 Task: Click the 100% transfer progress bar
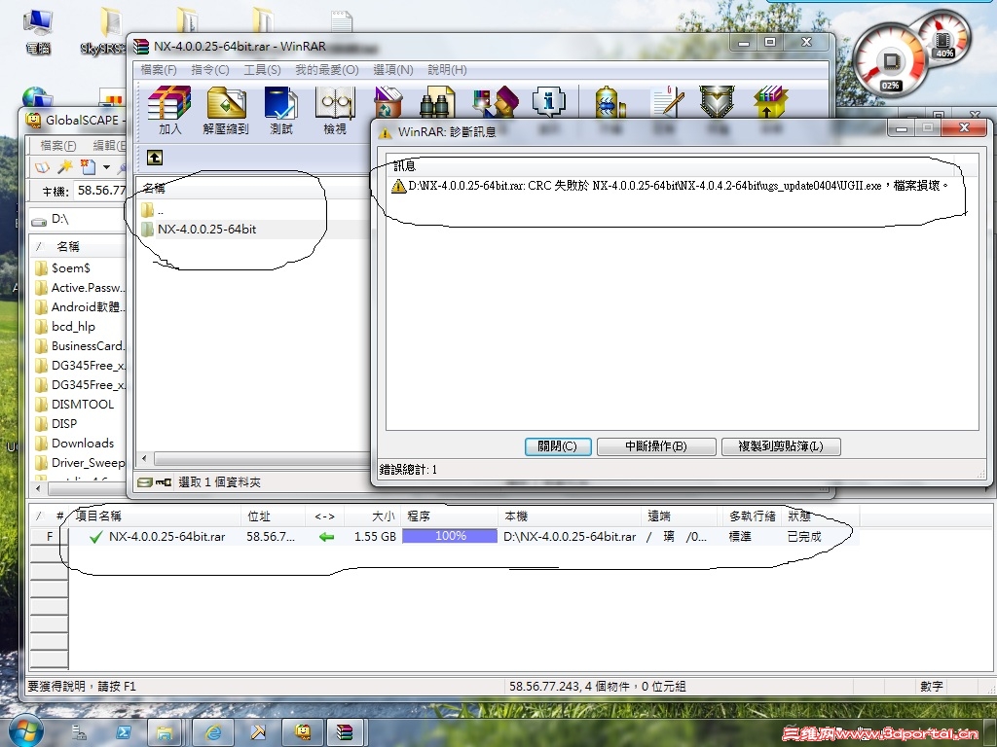click(x=450, y=536)
